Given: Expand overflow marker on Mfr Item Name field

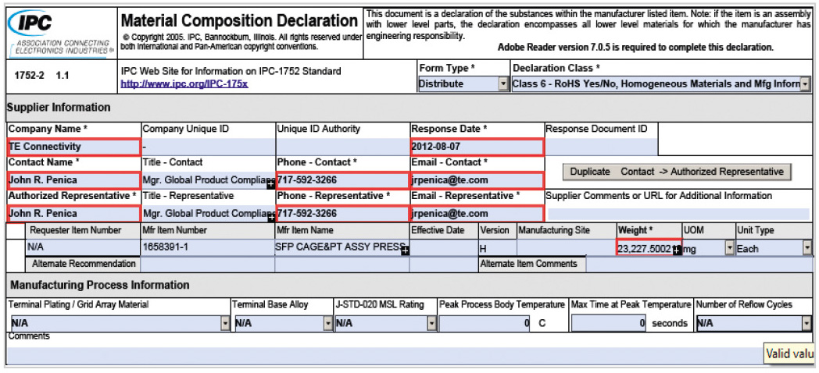Looking at the screenshot, I should pyautogui.click(x=405, y=251).
